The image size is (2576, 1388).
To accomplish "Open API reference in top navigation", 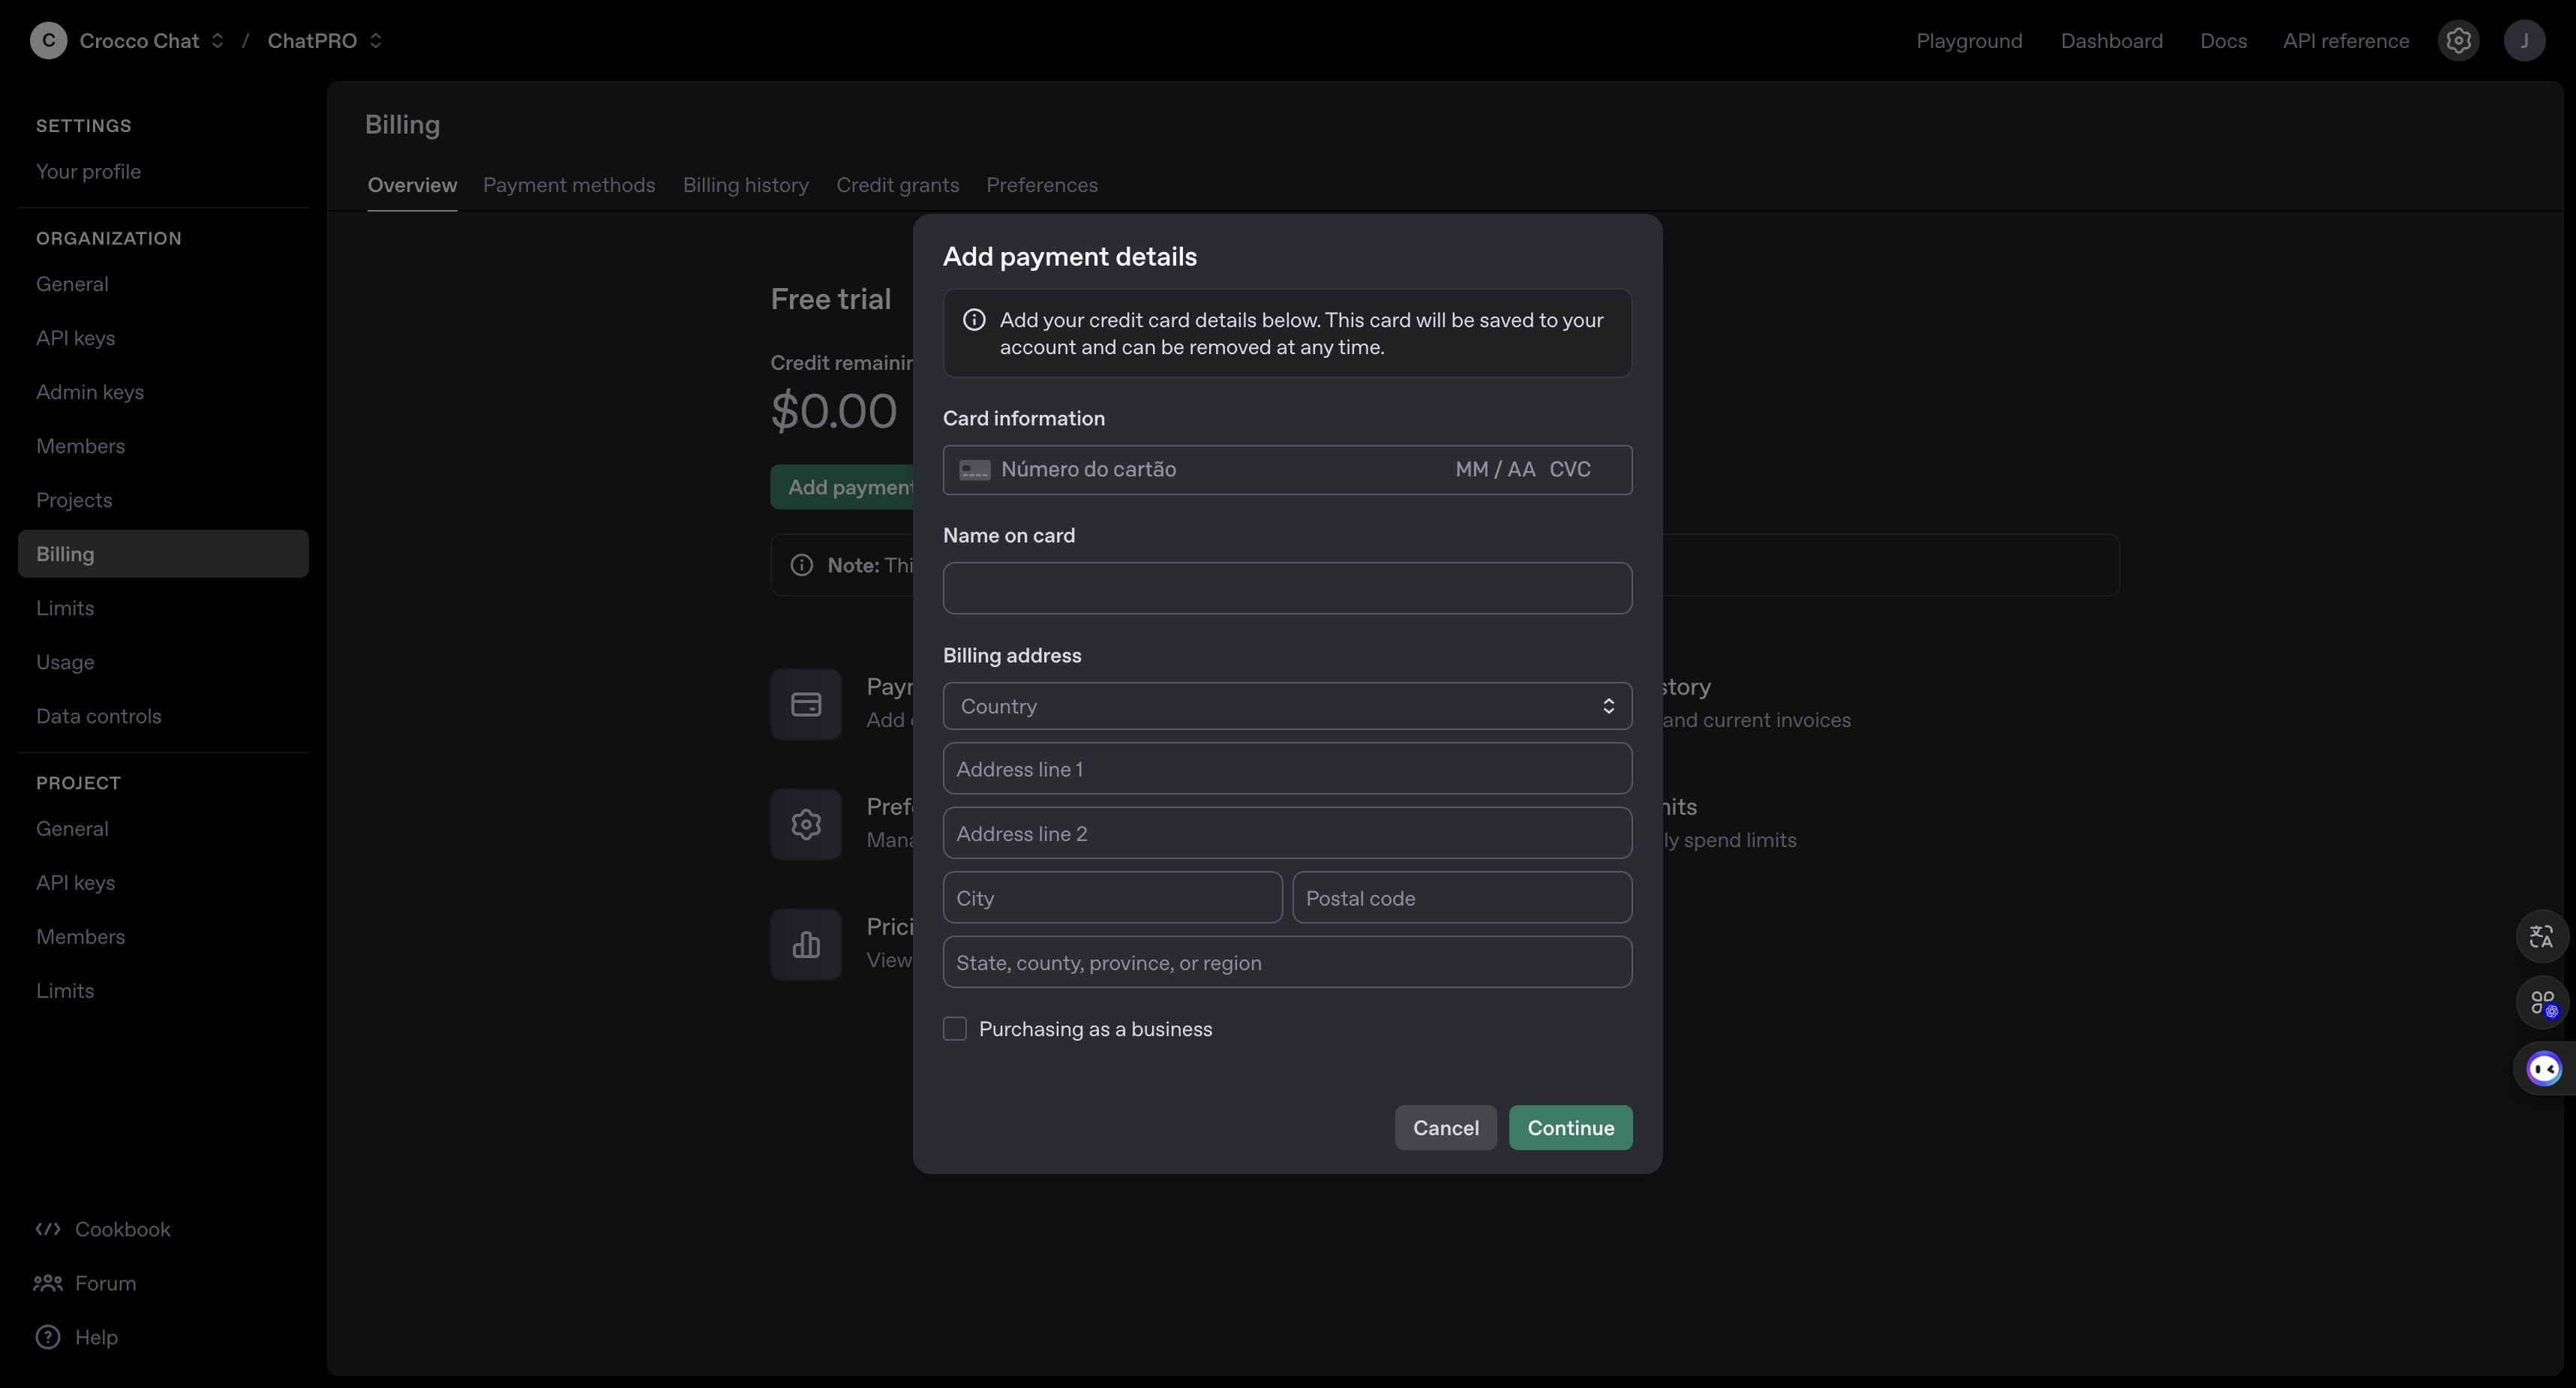I will pos(2346,41).
